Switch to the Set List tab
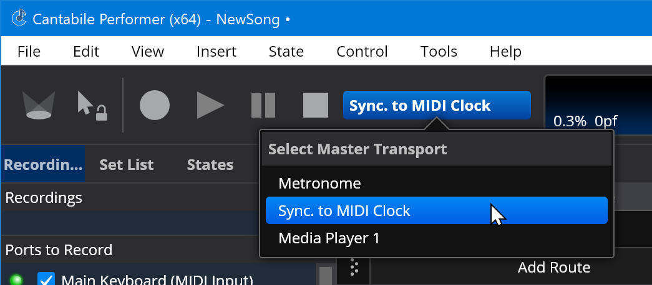 127,165
